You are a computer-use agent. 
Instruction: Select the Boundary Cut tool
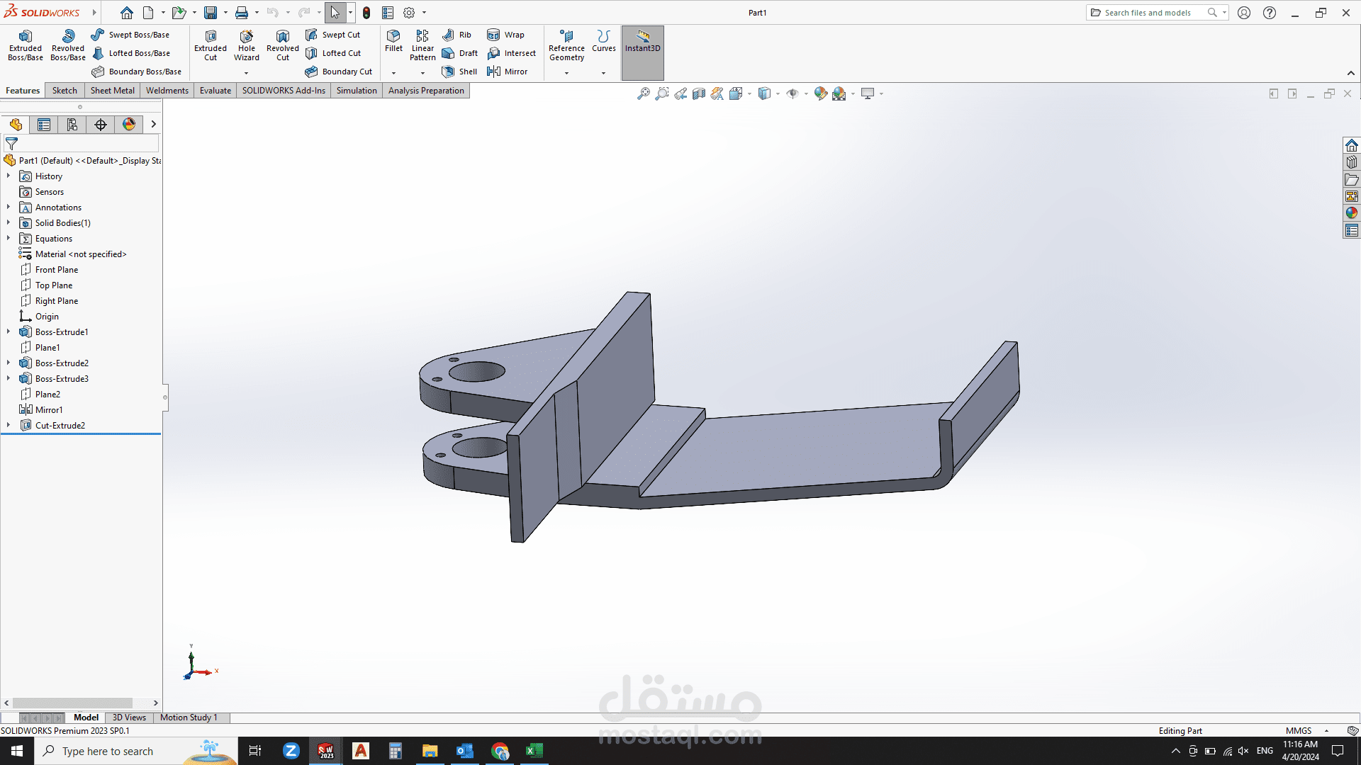pyautogui.click(x=338, y=72)
